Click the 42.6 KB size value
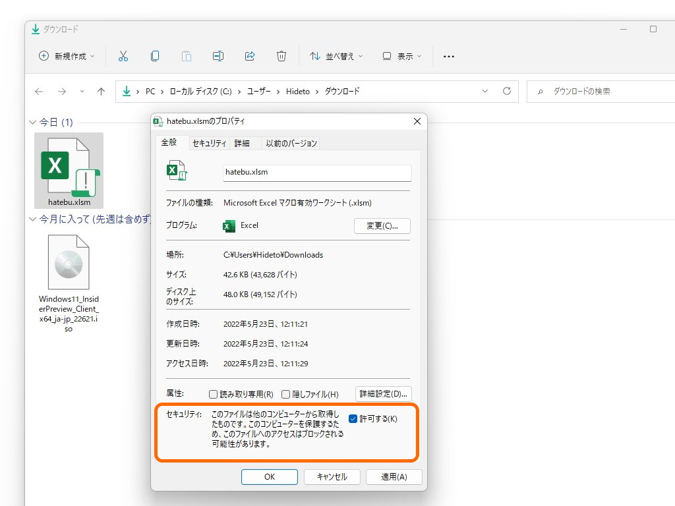The height and width of the screenshot is (506, 675). (x=260, y=275)
